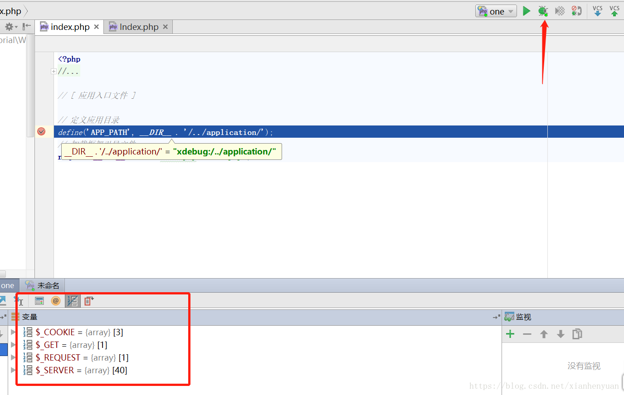Add a new watch with plus icon
Viewport: 624px width, 395px height.
[x=510, y=334]
